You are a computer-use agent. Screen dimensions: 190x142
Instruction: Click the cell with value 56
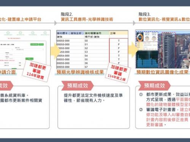86,63
